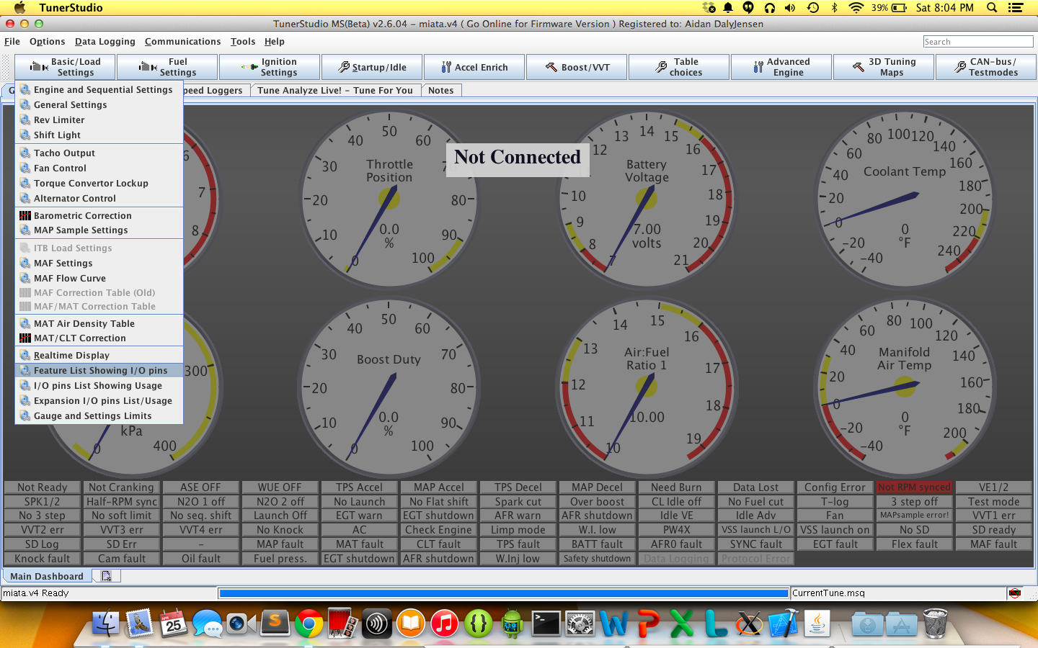This screenshot has width=1038, height=648.
Task: Select Rev Limiter from the open menu
Action: (x=59, y=120)
